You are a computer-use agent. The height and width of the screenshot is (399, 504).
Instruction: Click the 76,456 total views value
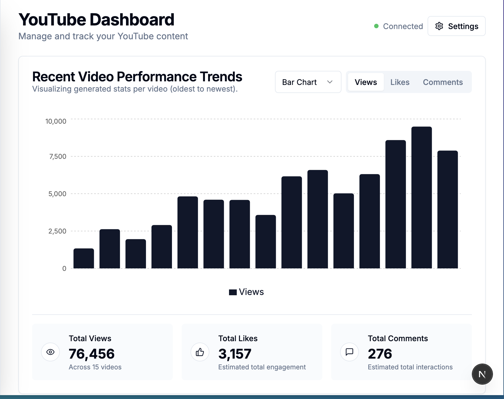point(92,354)
